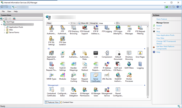182x108 pixels.
Task: Expand the Server Farms tree node
Action: [4, 33]
